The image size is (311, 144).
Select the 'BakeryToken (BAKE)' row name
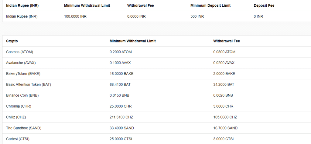[23, 74]
